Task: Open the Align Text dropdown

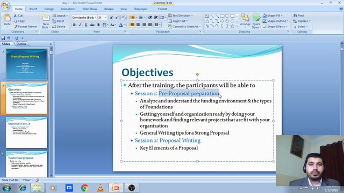Action: (178, 21)
